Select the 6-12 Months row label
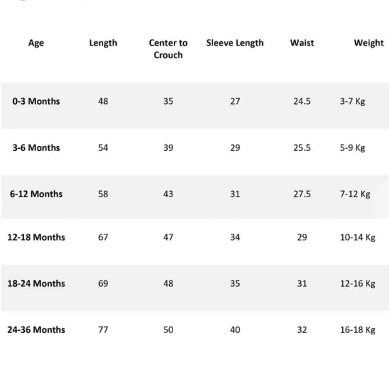The width and height of the screenshot is (389, 367). [36, 194]
